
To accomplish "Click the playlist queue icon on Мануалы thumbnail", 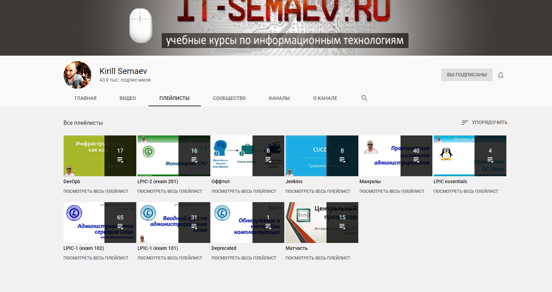I will (x=416, y=160).
